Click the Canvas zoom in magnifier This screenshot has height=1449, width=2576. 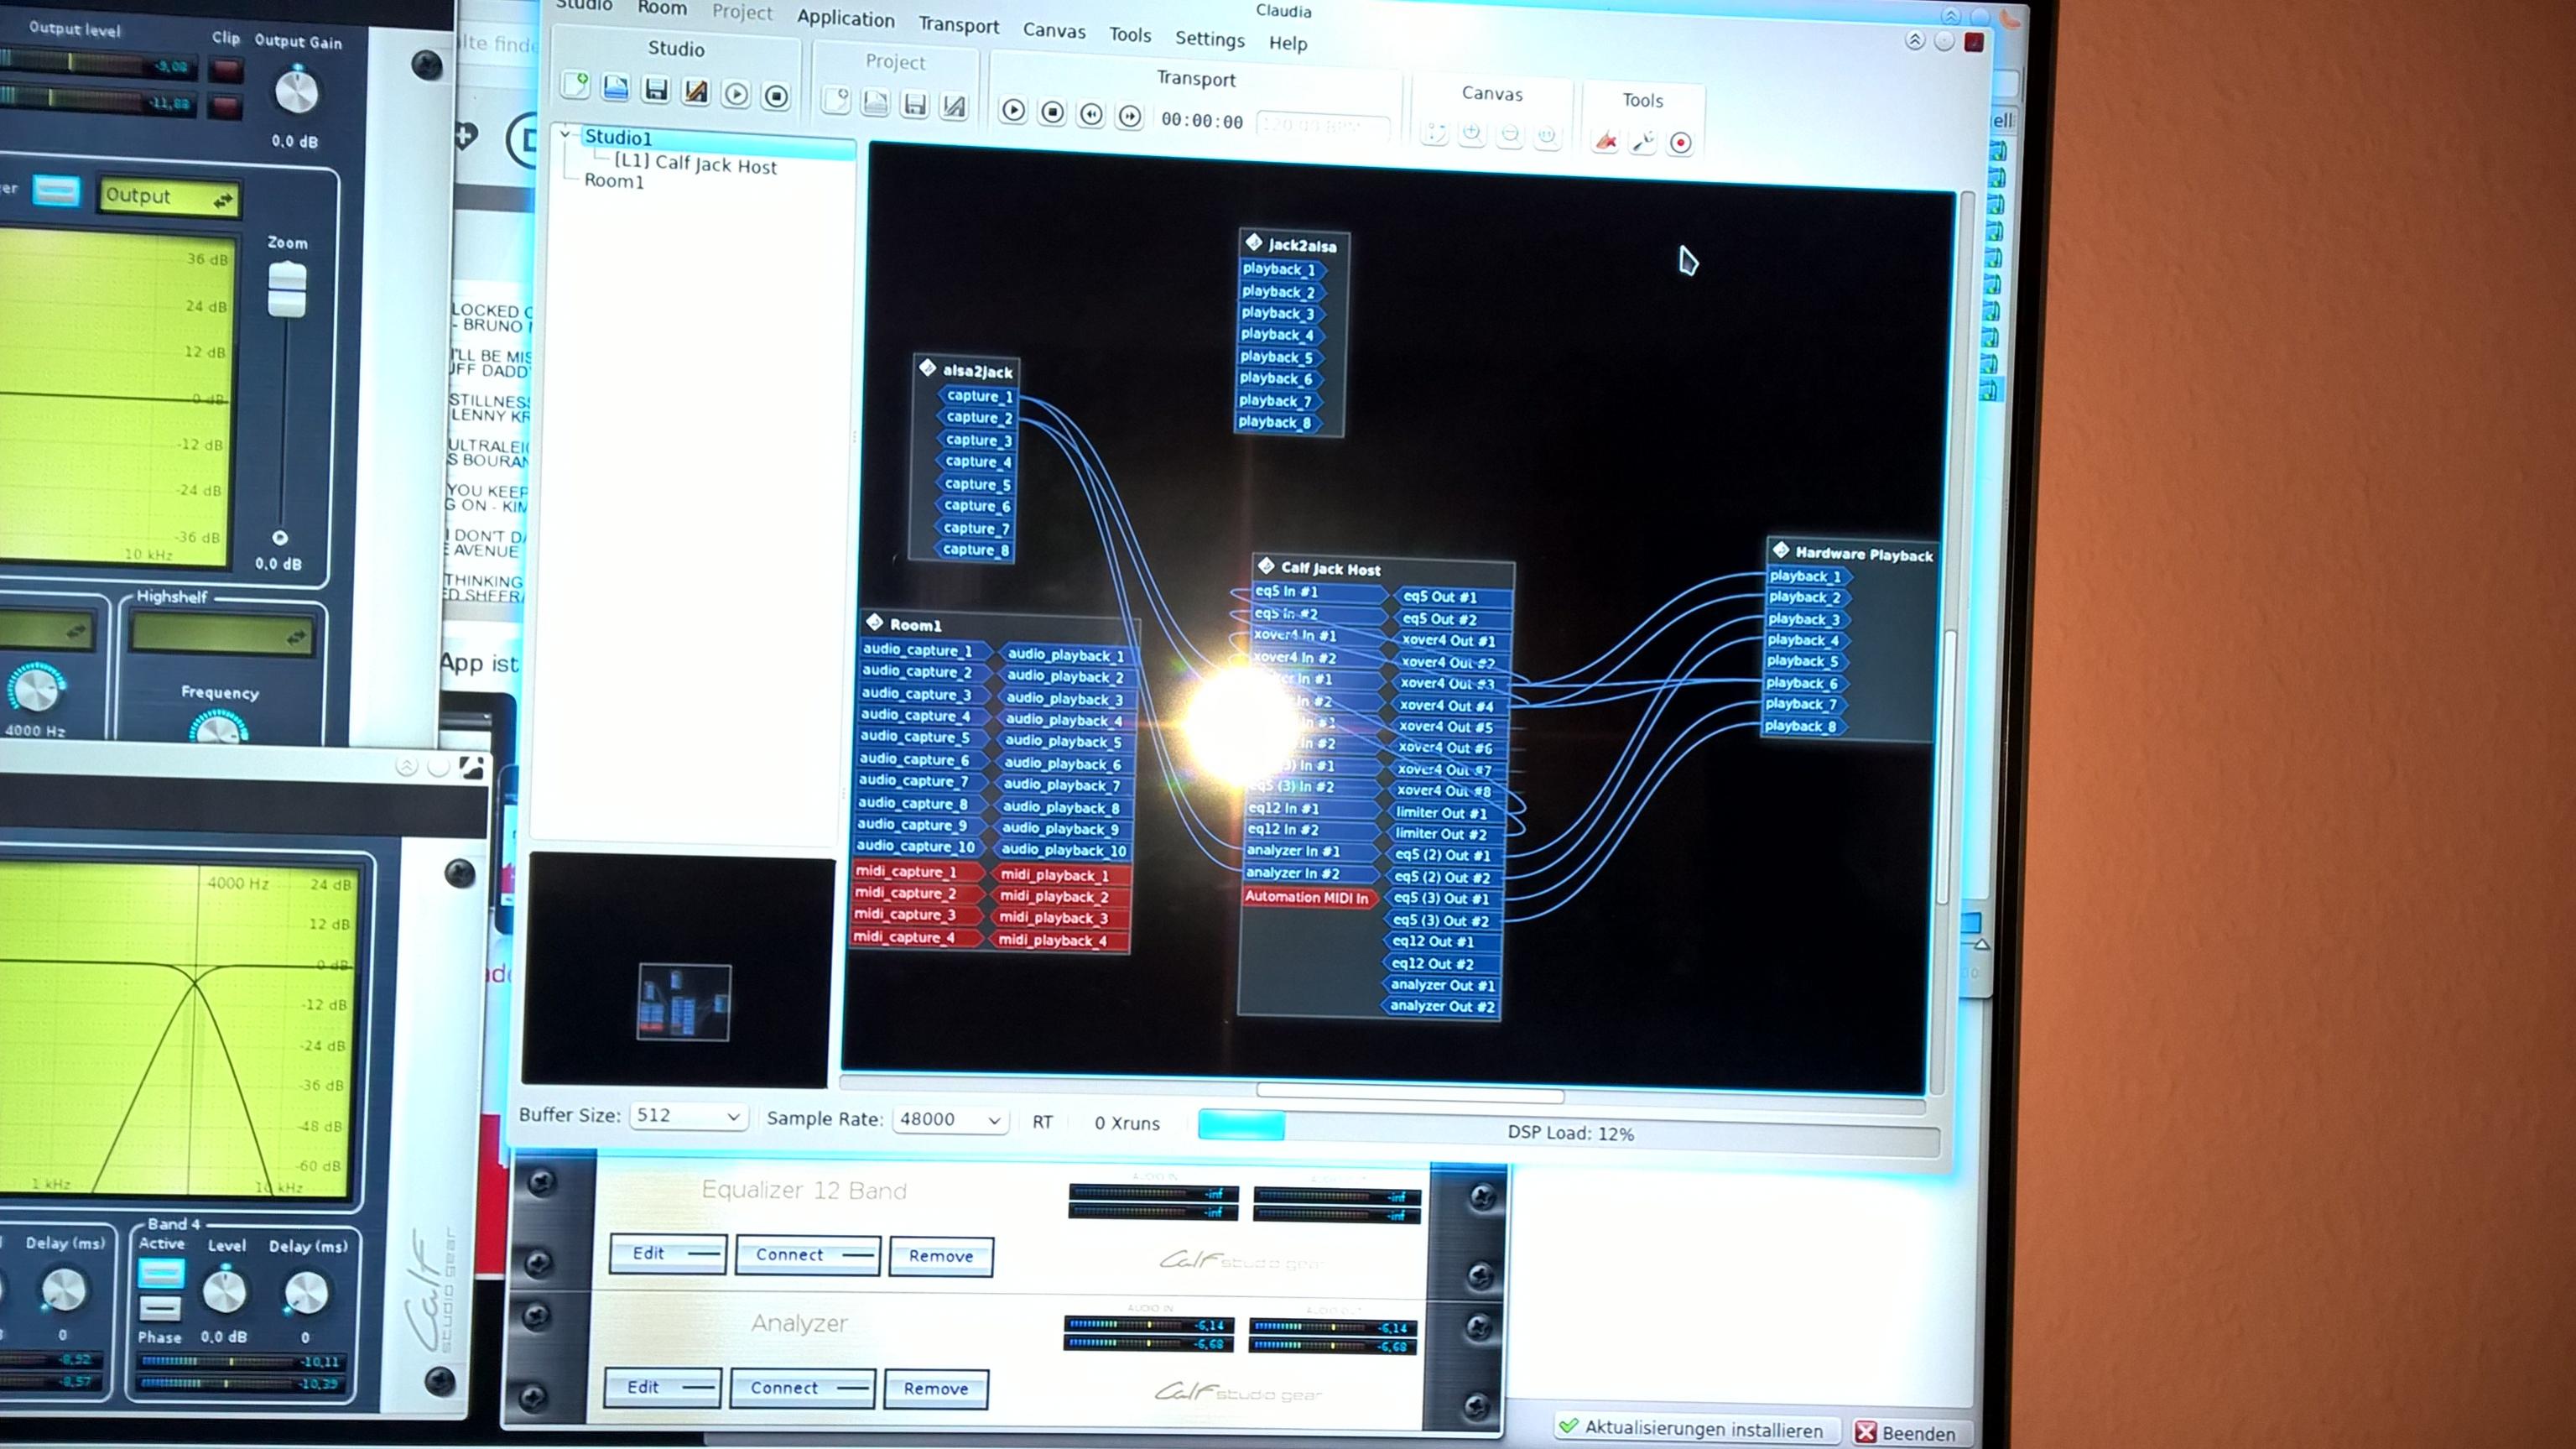1472,133
